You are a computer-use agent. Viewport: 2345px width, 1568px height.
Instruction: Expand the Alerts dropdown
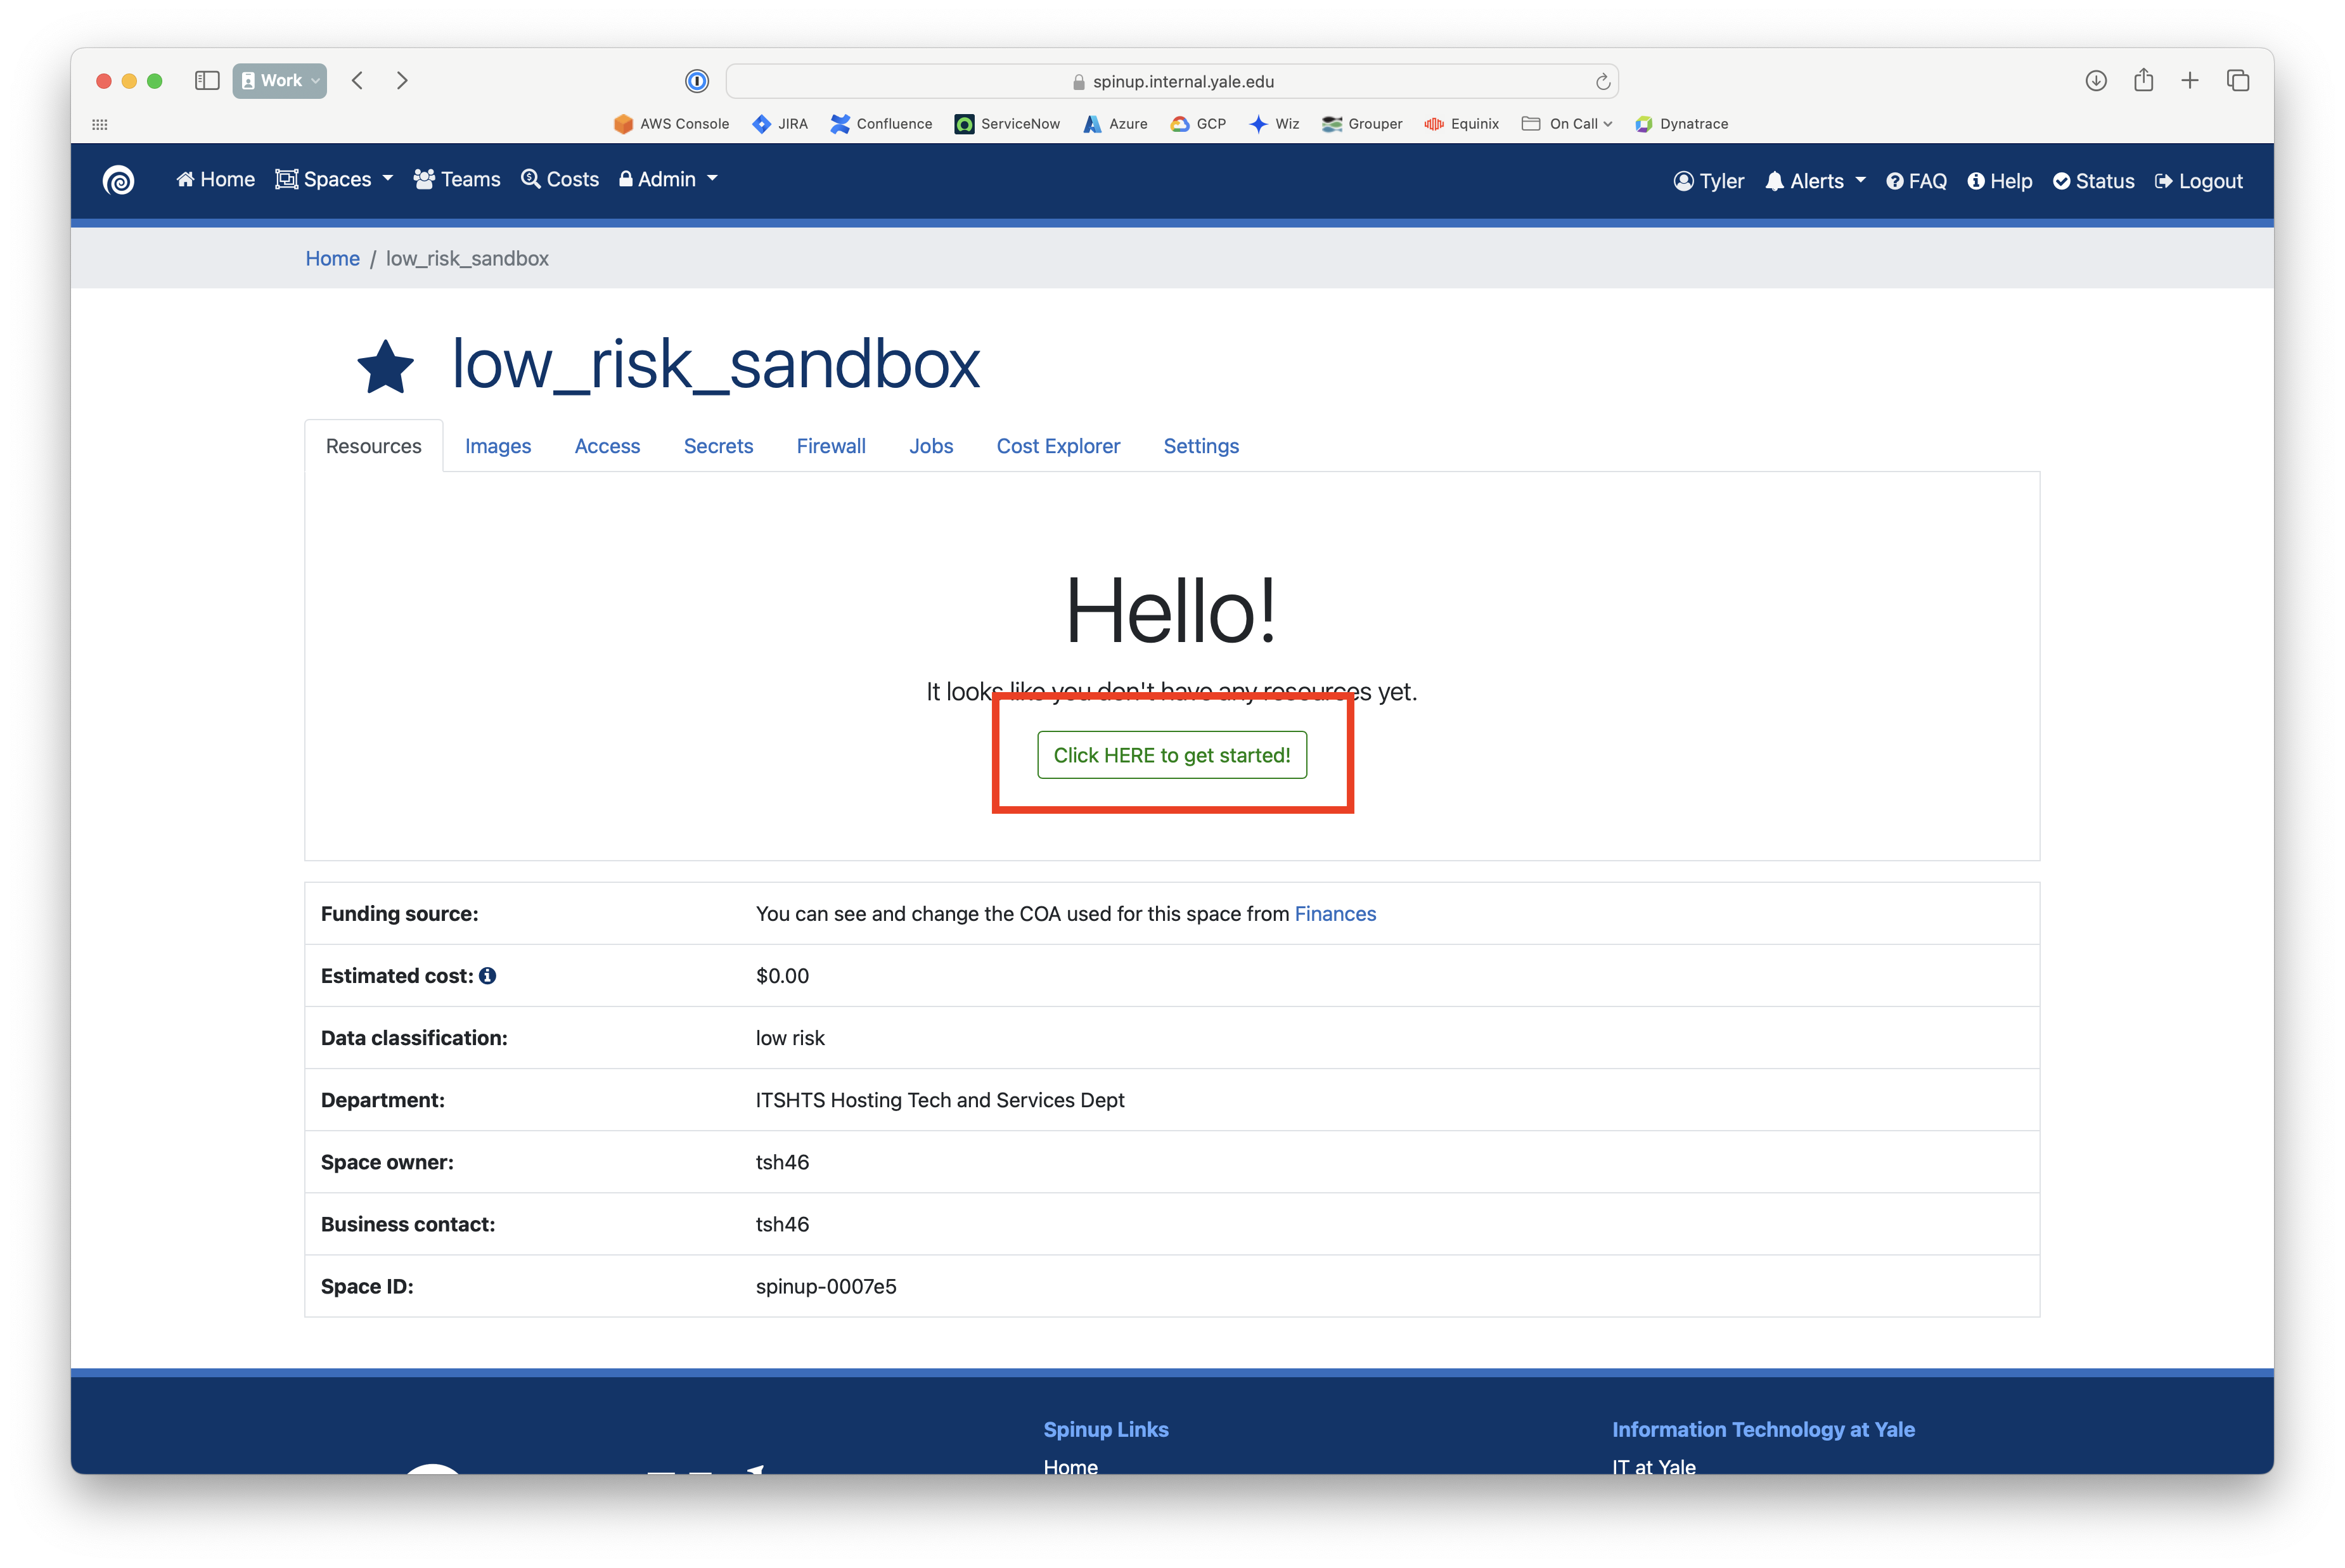pos(1815,181)
